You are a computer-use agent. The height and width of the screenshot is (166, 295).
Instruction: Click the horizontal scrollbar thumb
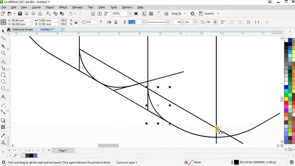109,146
